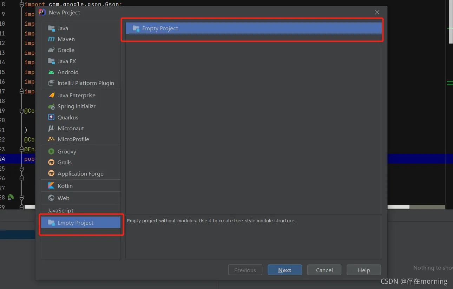Click the editor vertical scrollbar at right edge

pos(451,22)
